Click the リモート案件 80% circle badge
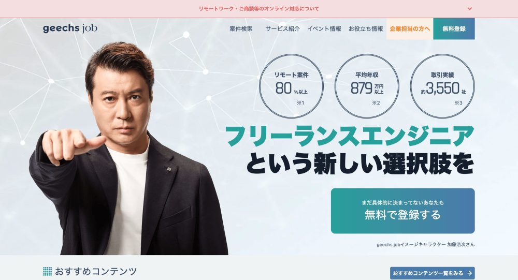This screenshot has height=280, width=518. tap(291, 86)
